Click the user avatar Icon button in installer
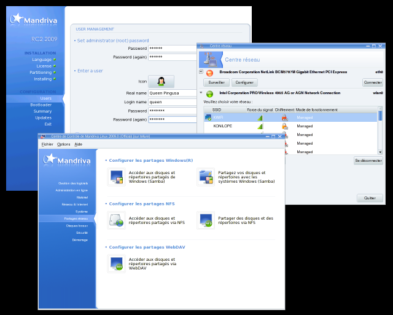 (x=161, y=81)
